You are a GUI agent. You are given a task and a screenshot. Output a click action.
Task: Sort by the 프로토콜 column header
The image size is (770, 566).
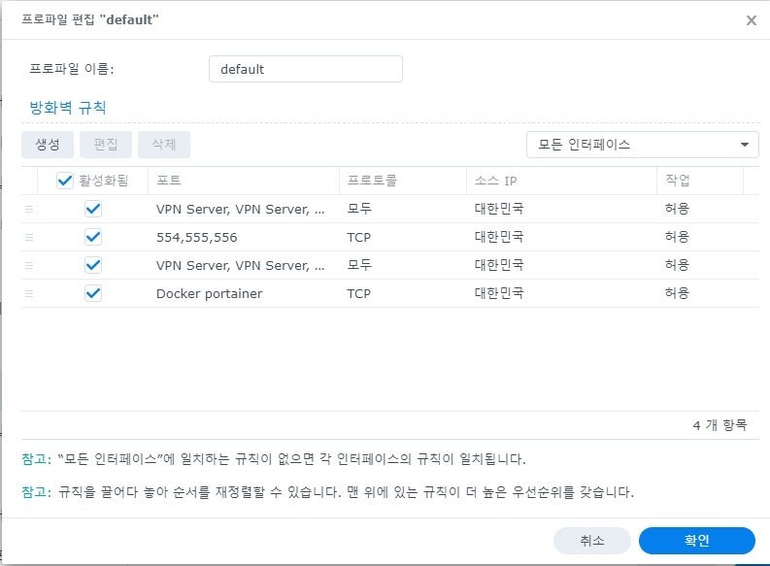click(403, 181)
